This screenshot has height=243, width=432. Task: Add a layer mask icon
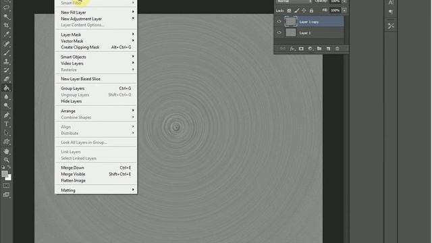click(x=301, y=49)
